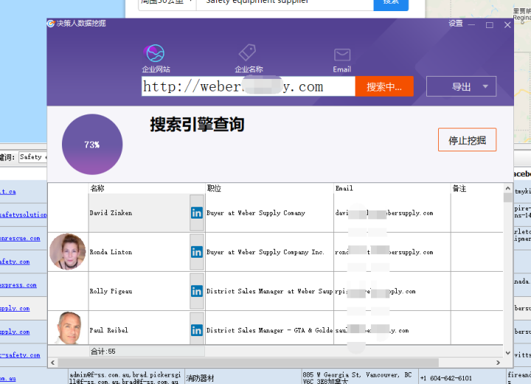Click the horizontal scrollbar thumb
Image resolution: width=531 pixels, height=384 pixels.
(x=249, y=363)
